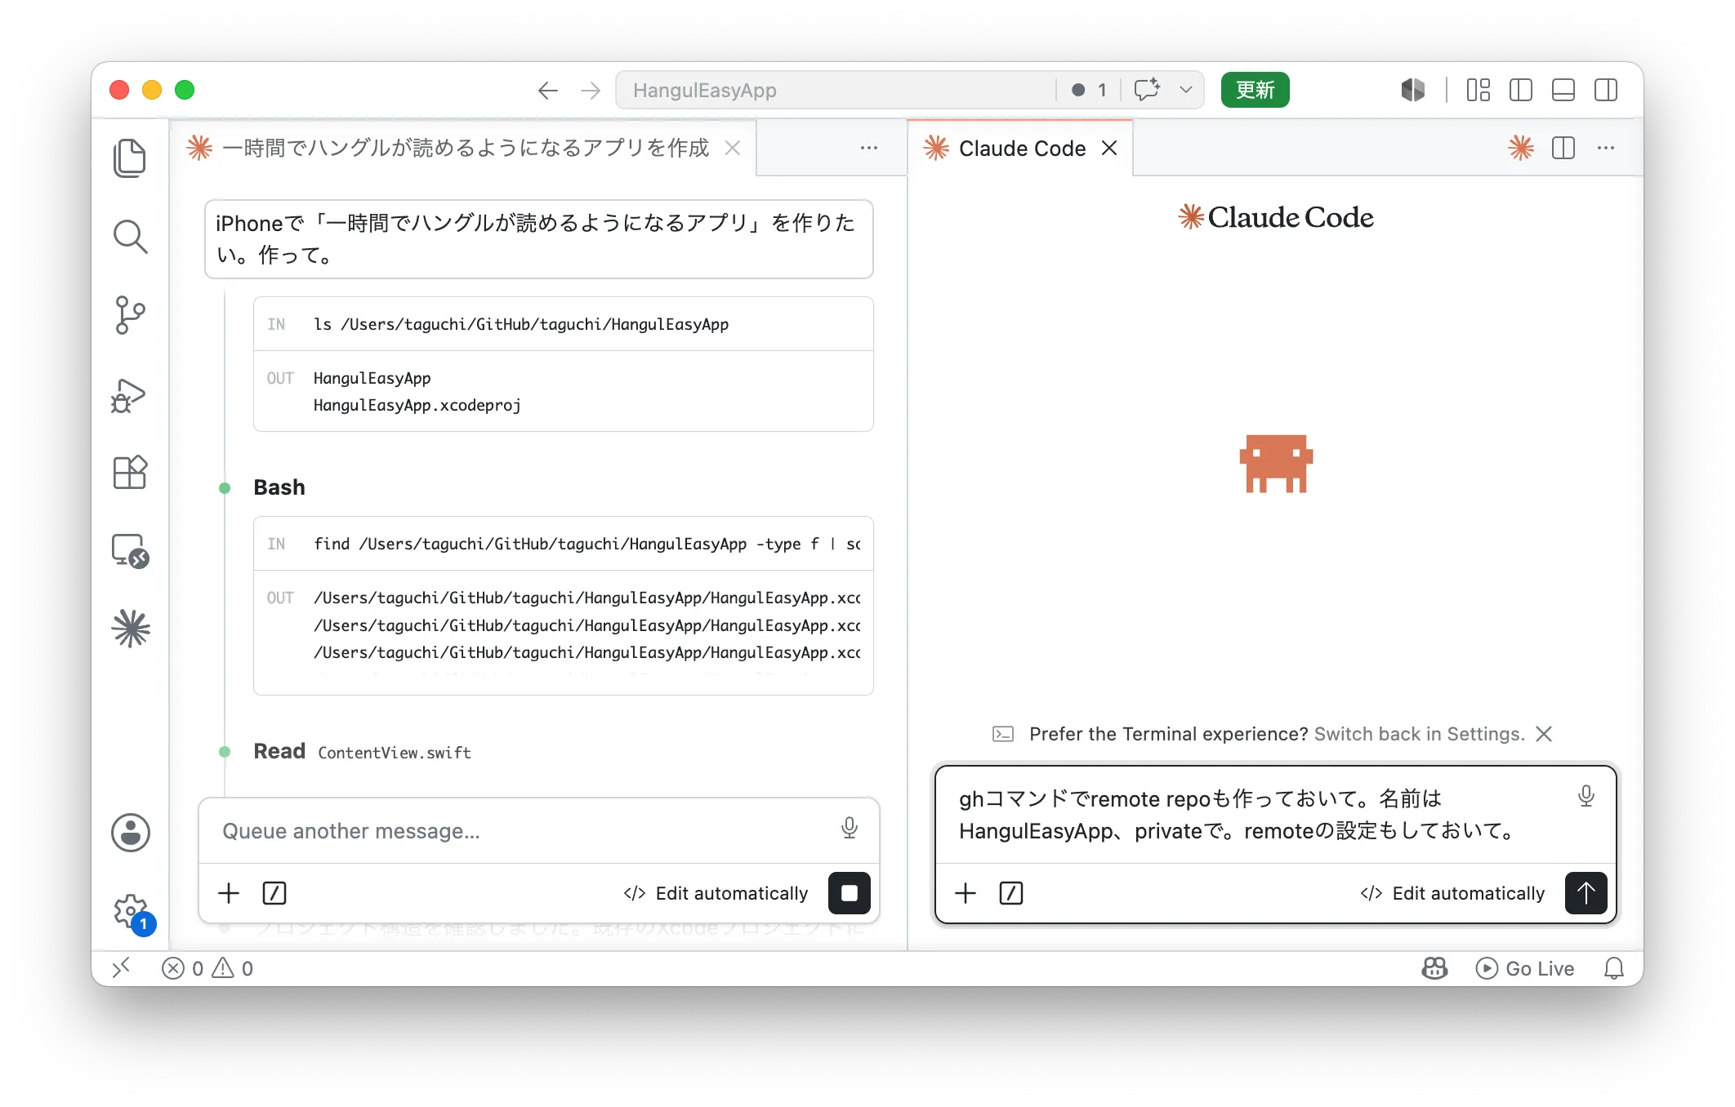Image resolution: width=1735 pixels, height=1107 pixels.
Task: Open the Explorer files view
Action: tap(130, 158)
